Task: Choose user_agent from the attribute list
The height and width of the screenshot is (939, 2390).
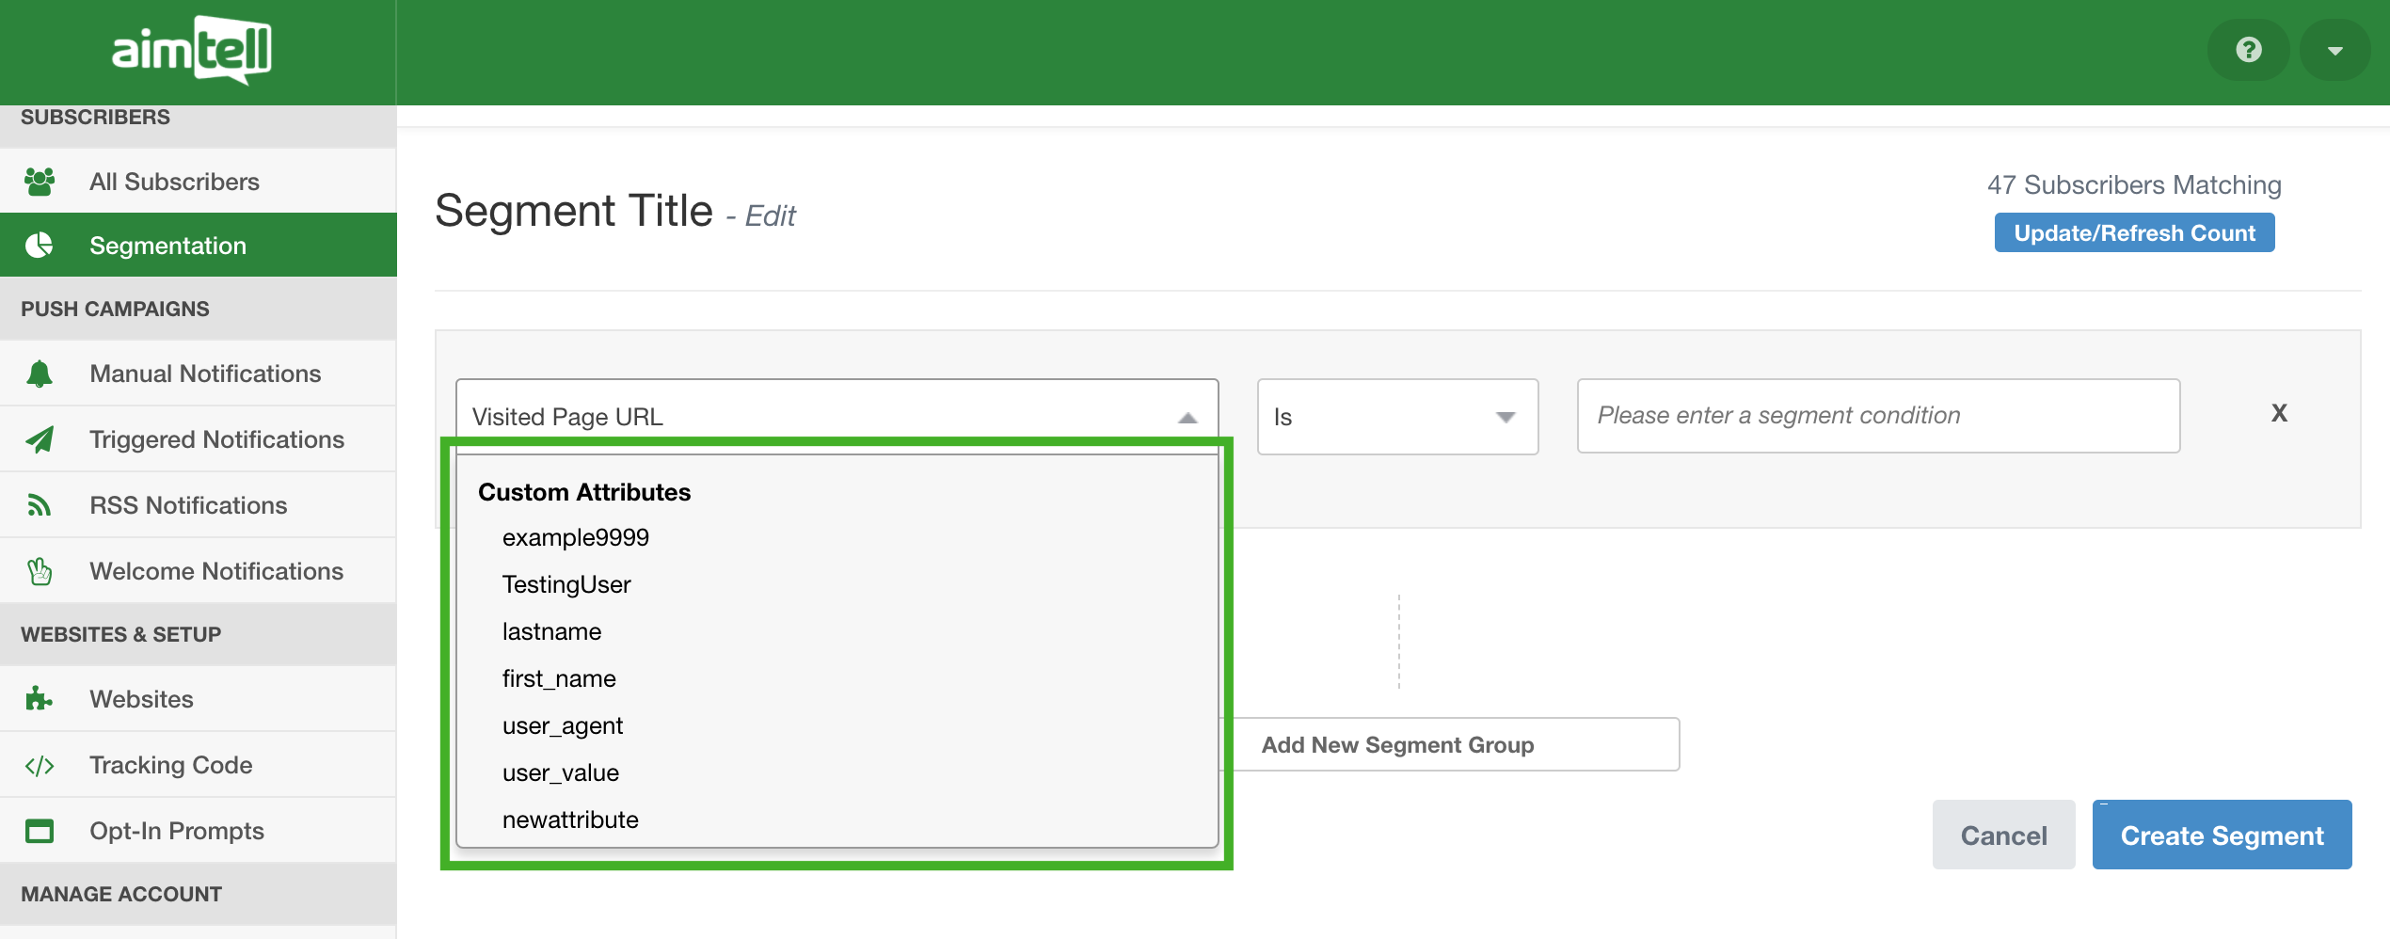Action: point(562,725)
